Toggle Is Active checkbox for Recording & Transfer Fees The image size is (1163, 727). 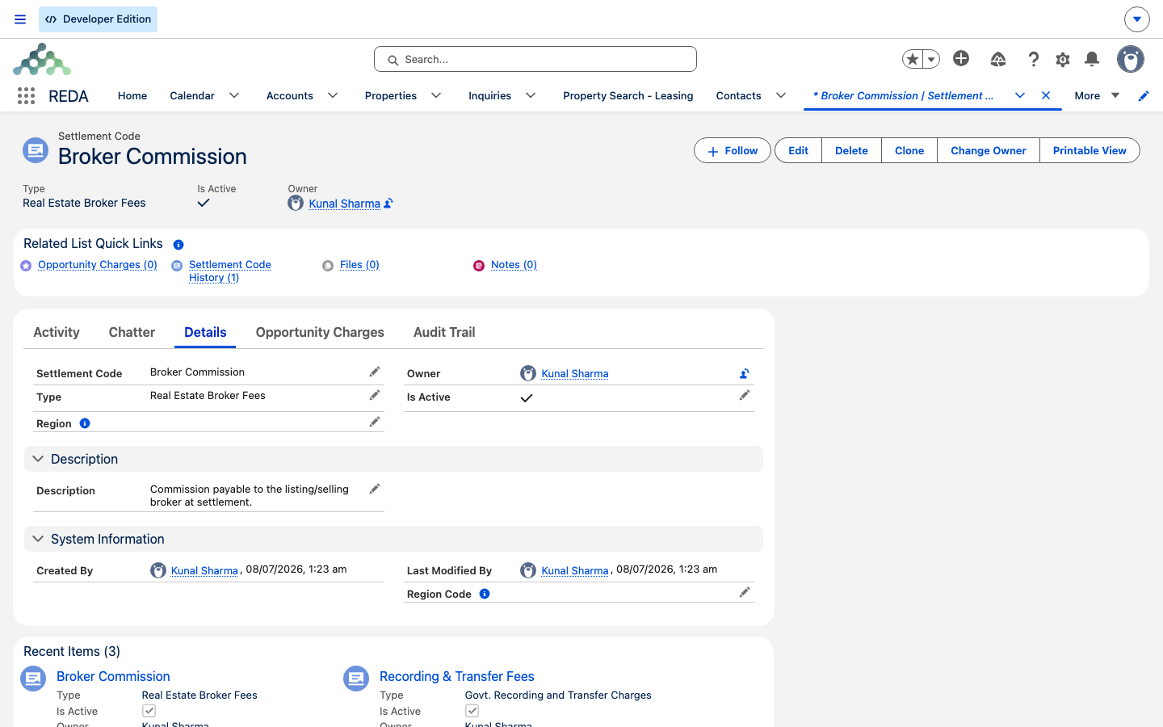(472, 711)
